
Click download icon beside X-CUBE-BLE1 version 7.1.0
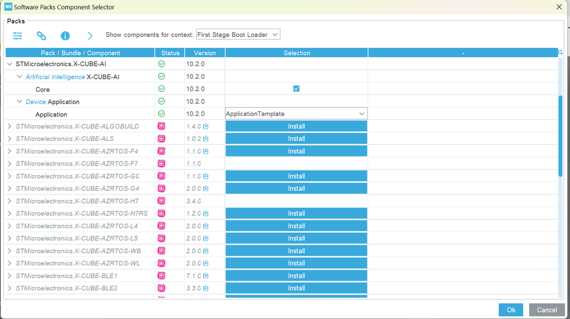pyautogui.click(x=206, y=276)
